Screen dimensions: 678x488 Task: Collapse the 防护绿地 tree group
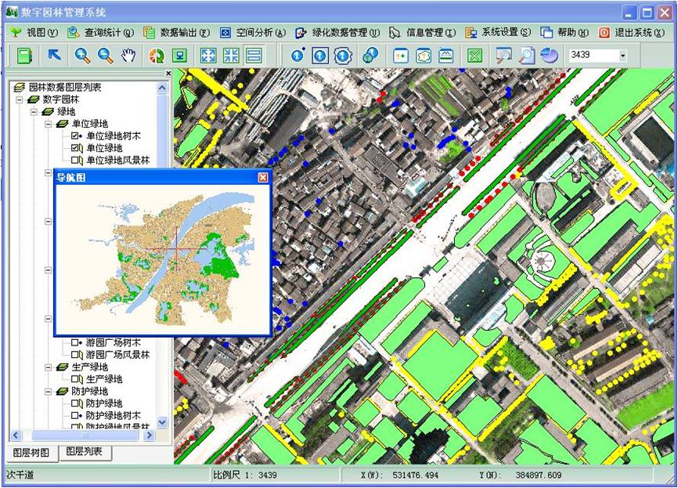pyautogui.click(x=49, y=392)
